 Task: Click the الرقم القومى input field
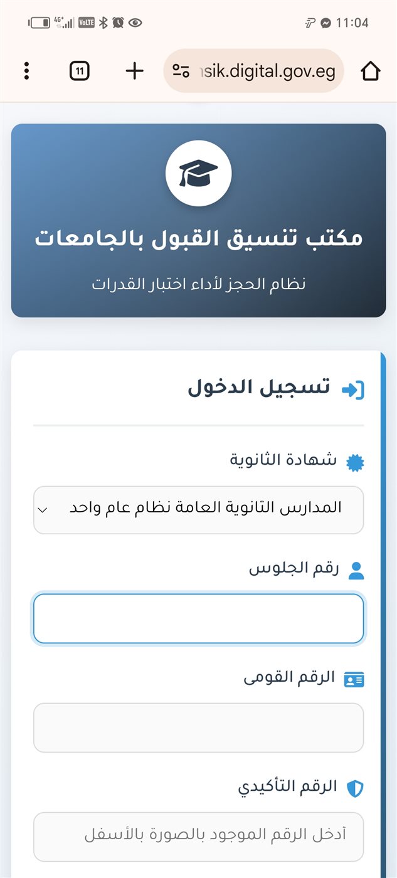(198, 727)
